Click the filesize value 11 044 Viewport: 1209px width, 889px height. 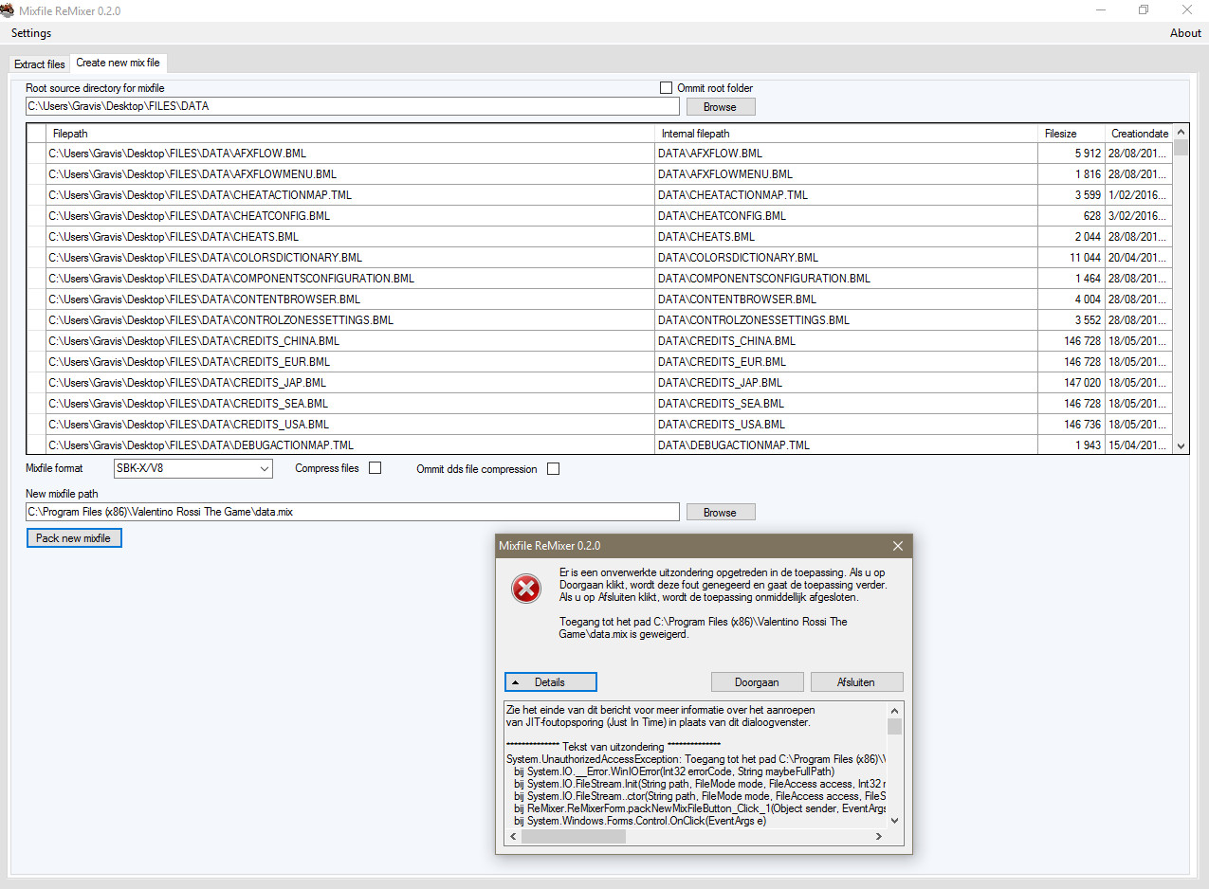click(1072, 258)
